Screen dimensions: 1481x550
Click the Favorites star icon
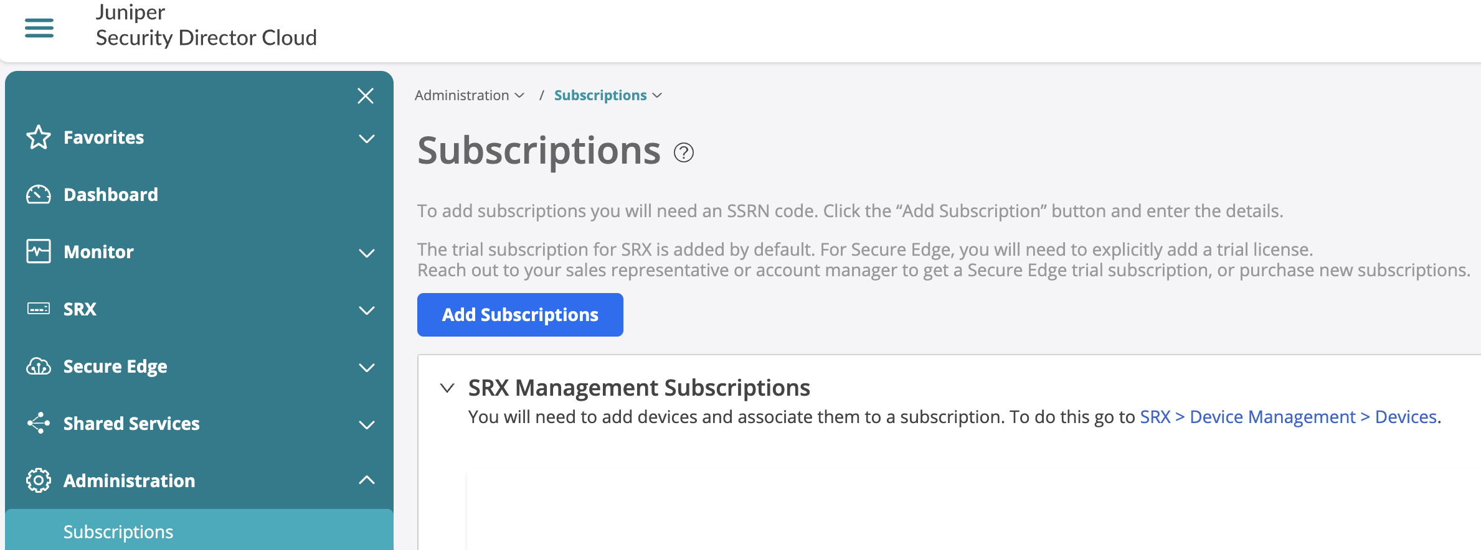click(39, 137)
